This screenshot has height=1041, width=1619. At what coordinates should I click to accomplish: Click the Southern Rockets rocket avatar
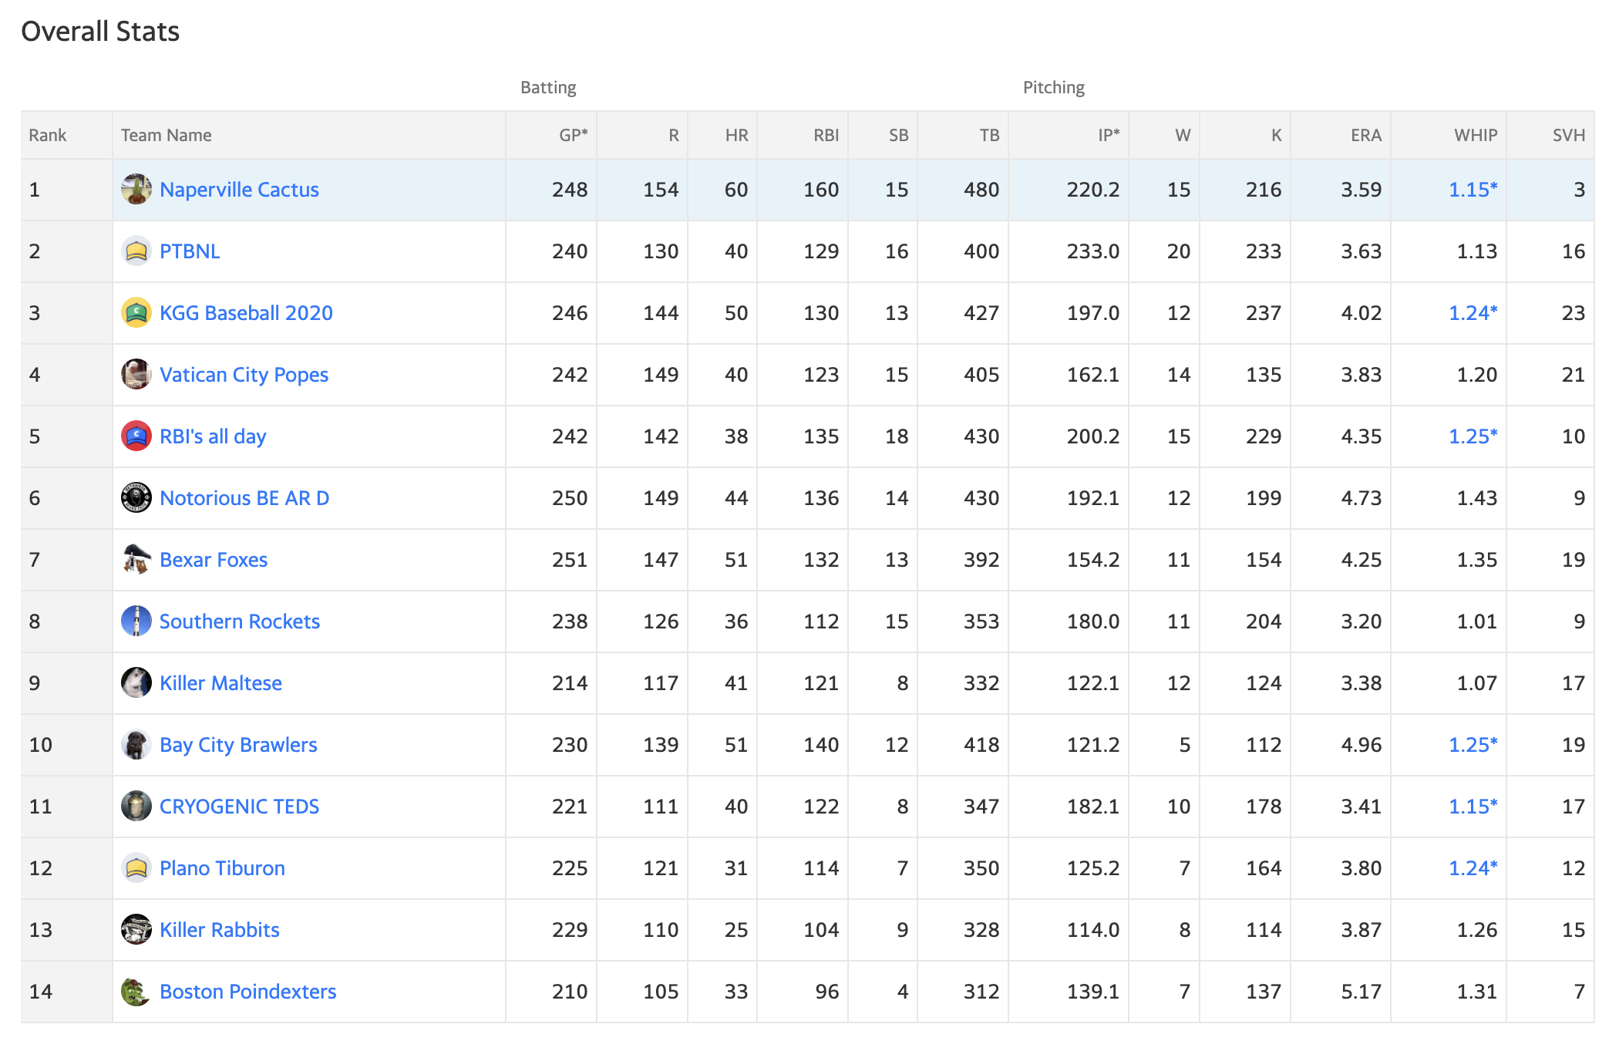coord(136,622)
